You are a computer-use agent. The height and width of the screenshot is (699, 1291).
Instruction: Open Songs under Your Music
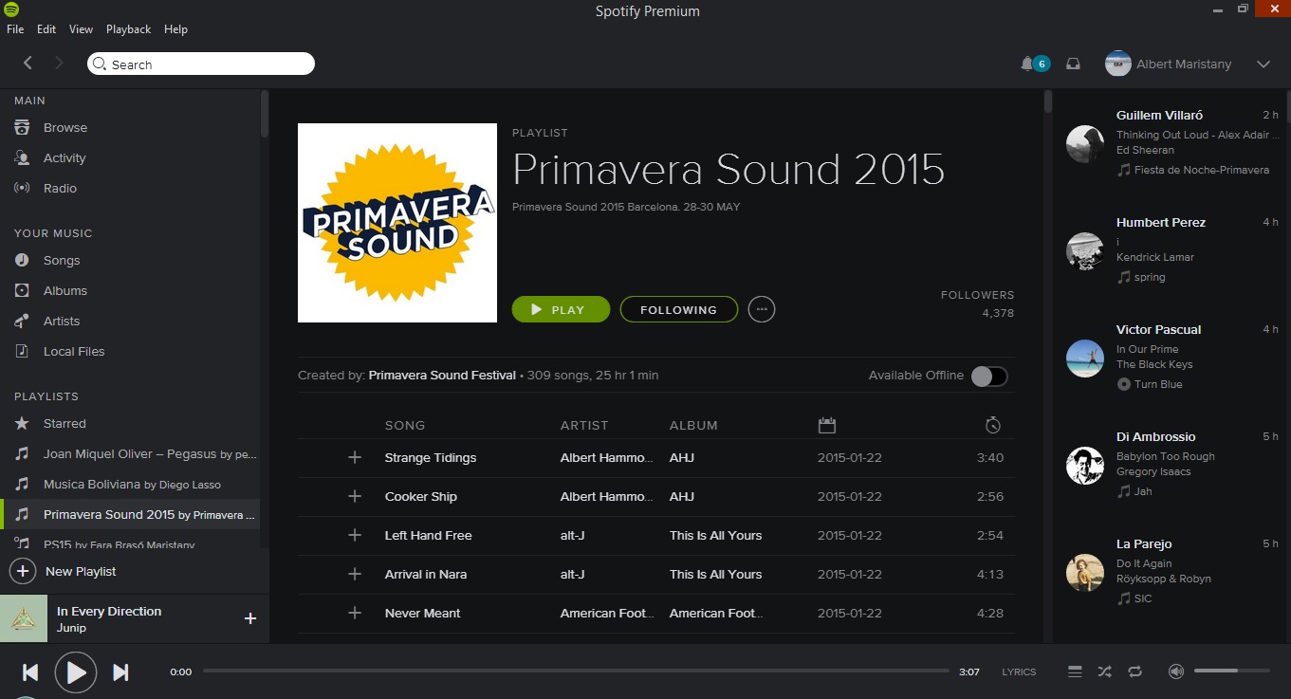coord(62,261)
